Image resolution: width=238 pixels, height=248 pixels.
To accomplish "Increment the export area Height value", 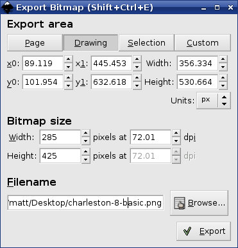I will (223, 78).
